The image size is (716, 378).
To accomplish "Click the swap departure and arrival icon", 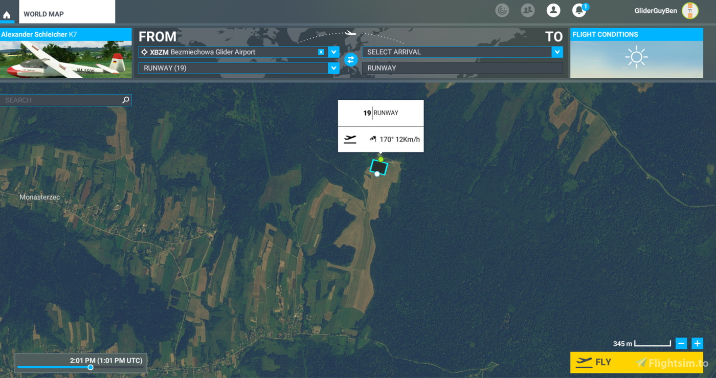I will (x=350, y=60).
